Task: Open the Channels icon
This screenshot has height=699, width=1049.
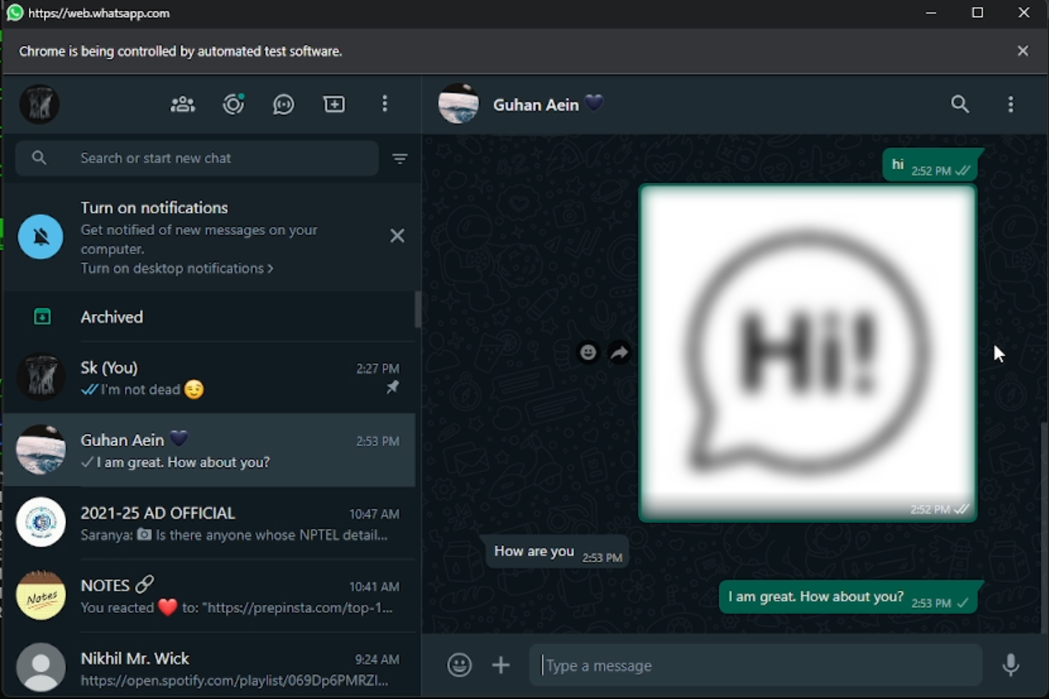Action: pyautogui.click(x=284, y=105)
